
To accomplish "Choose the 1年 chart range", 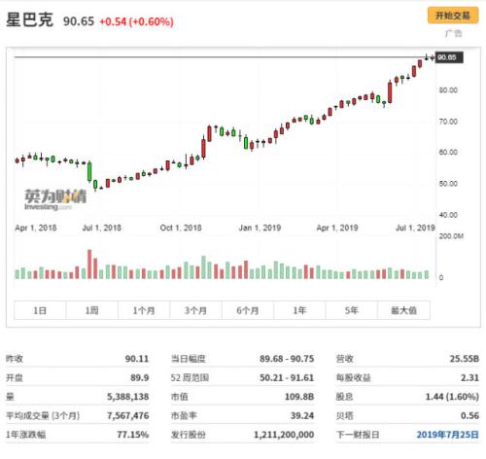I will [x=299, y=310].
